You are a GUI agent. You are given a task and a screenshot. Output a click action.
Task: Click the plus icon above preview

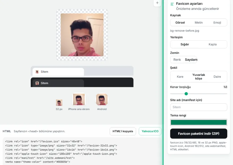click(157, 3)
